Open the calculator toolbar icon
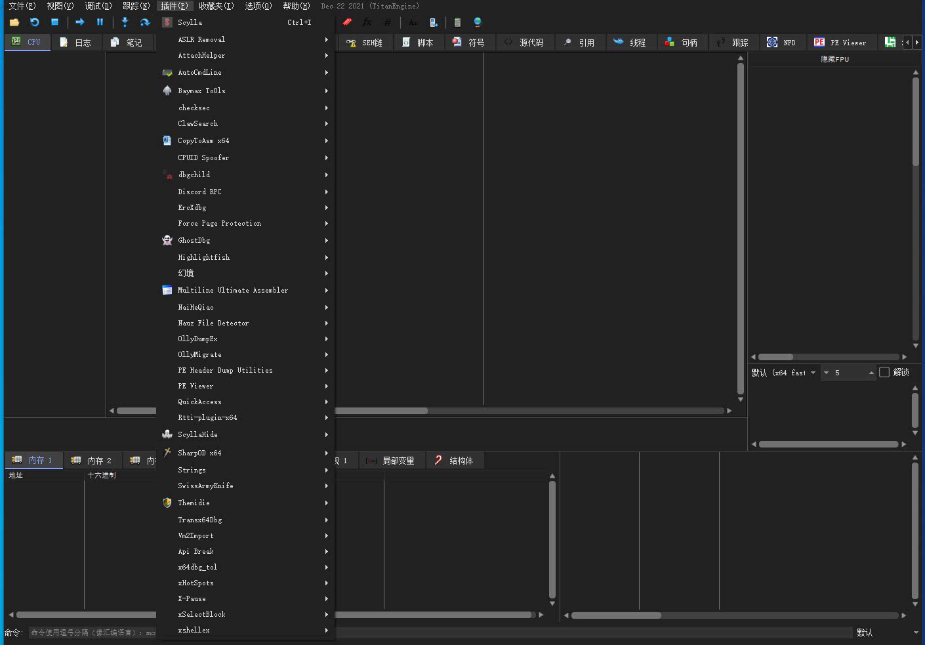Screen dimensions: 925x645 pyautogui.click(x=457, y=22)
